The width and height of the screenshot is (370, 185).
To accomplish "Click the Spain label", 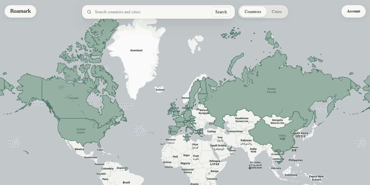I will (x=173, y=131).
